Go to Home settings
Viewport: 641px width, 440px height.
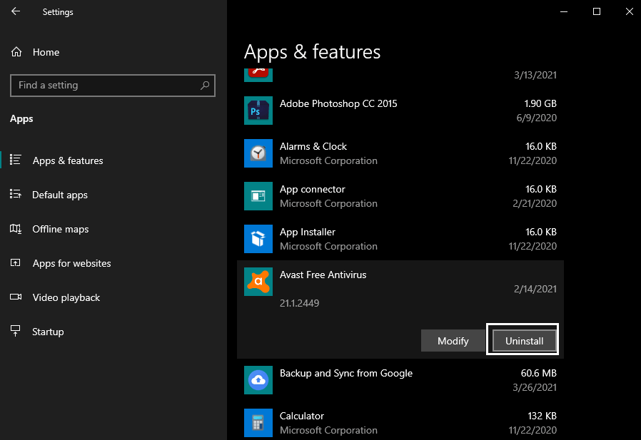coord(46,52)
